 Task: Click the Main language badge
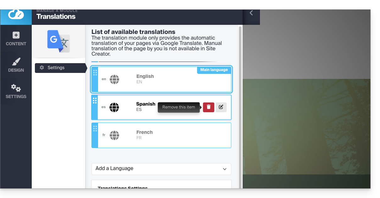[214, 70]
